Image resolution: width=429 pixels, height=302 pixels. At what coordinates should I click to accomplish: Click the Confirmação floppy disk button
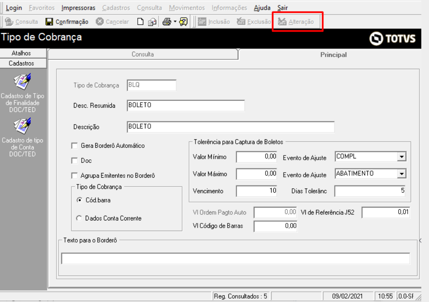pyautogui.click(x=67, y=22)
